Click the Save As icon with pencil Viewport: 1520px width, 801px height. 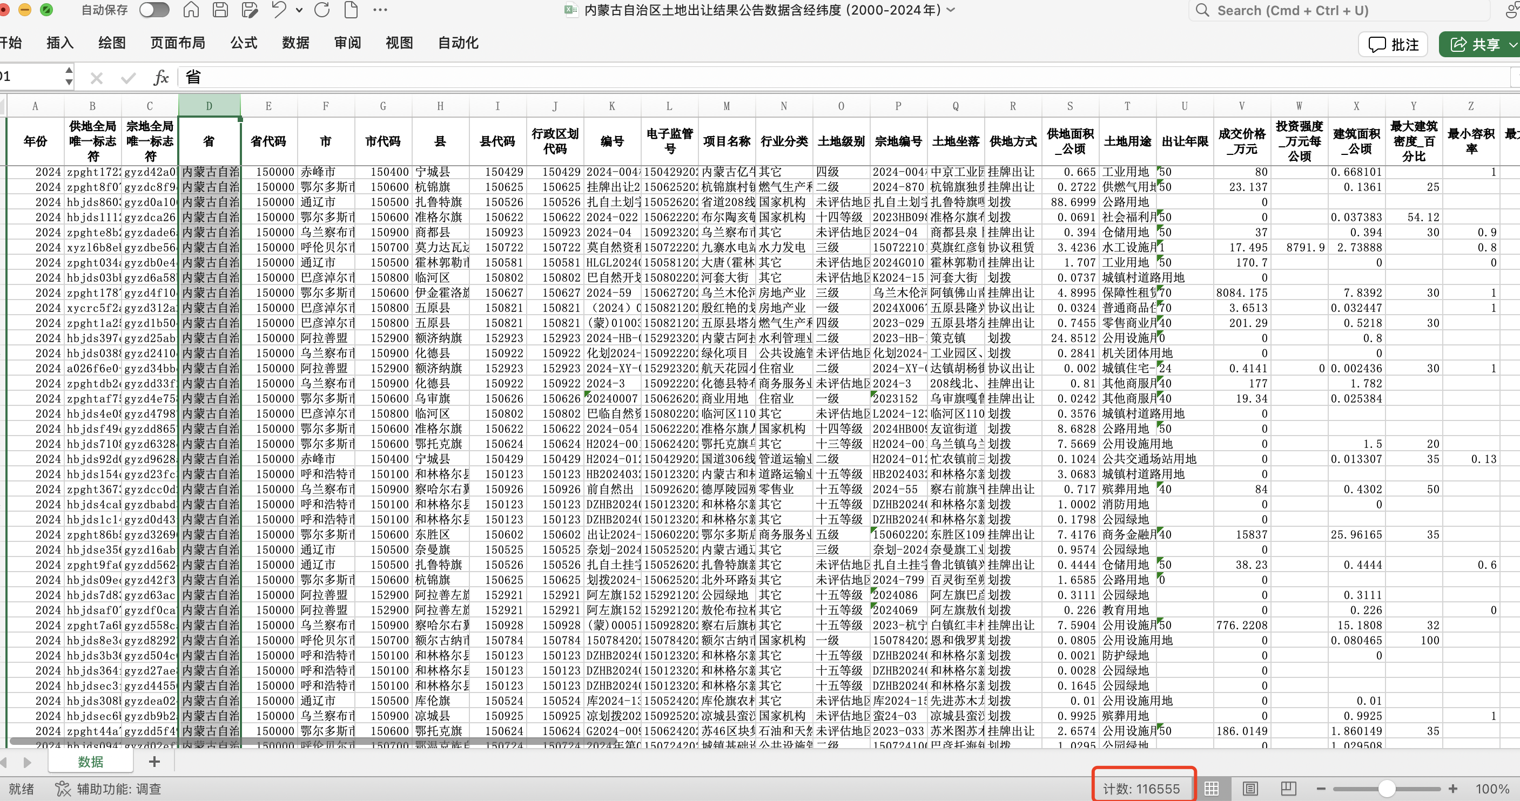[250, 10]
